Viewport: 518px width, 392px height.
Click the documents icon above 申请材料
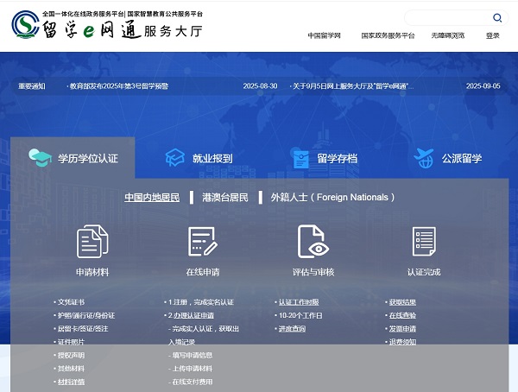[x=92, y=242]
